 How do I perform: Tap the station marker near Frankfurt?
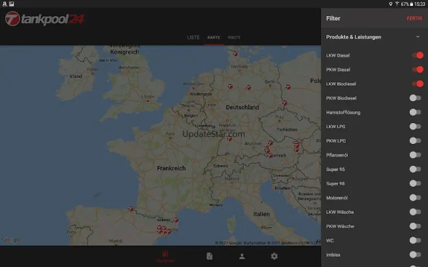pos(229,139)
